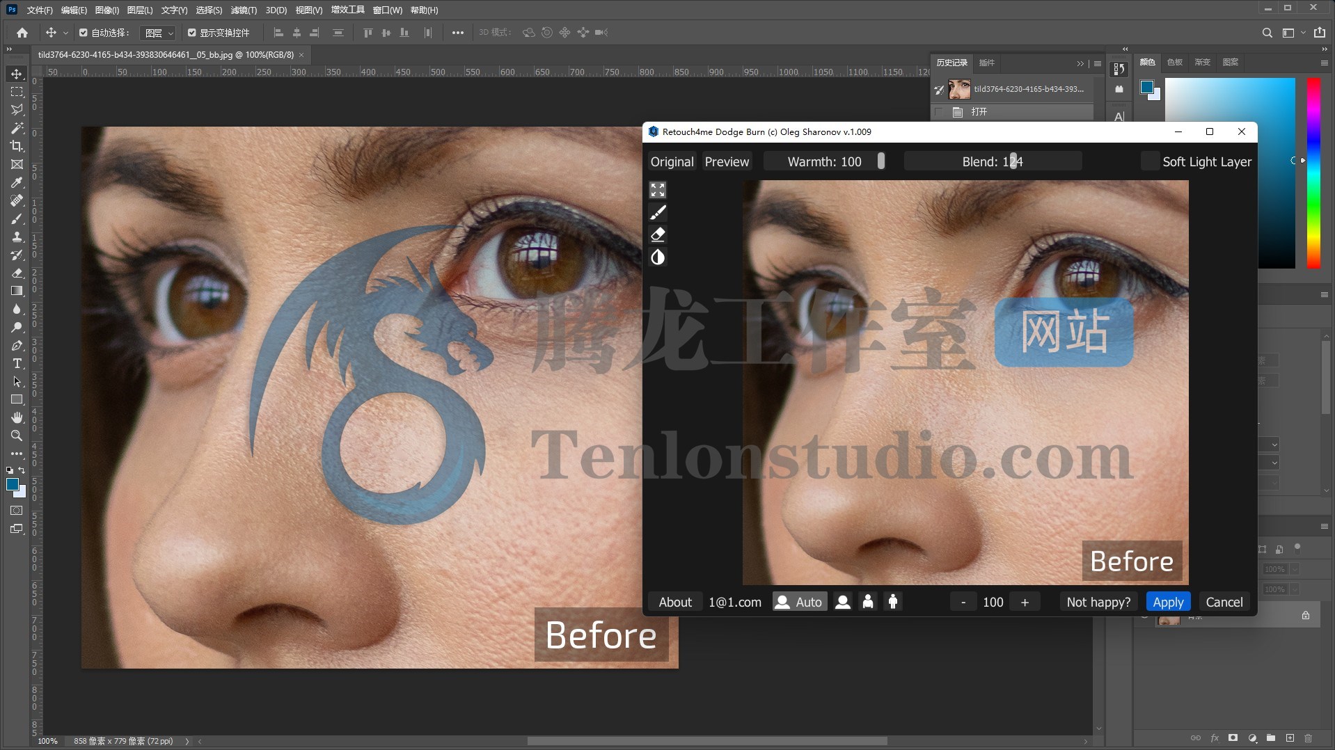Select the Brush tool in Photoshop toolbox
This screenshot has width=1335, height=750.
pos(17,218)
